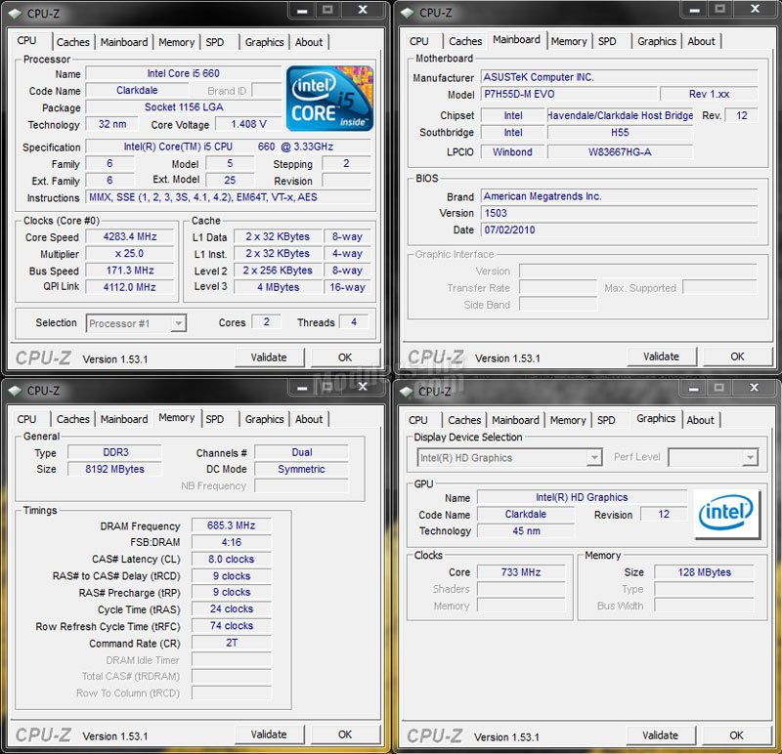Click the '128 MBytes' GPU memory size
Viewport: 782px width, 754px height.
click(704, 572)
